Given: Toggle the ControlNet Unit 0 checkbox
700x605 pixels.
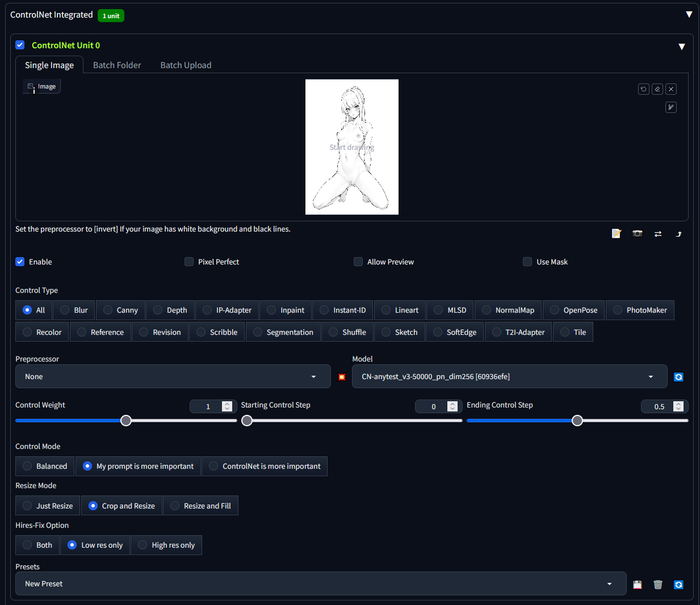Looking at the screenshot, I should pos(20,45).
